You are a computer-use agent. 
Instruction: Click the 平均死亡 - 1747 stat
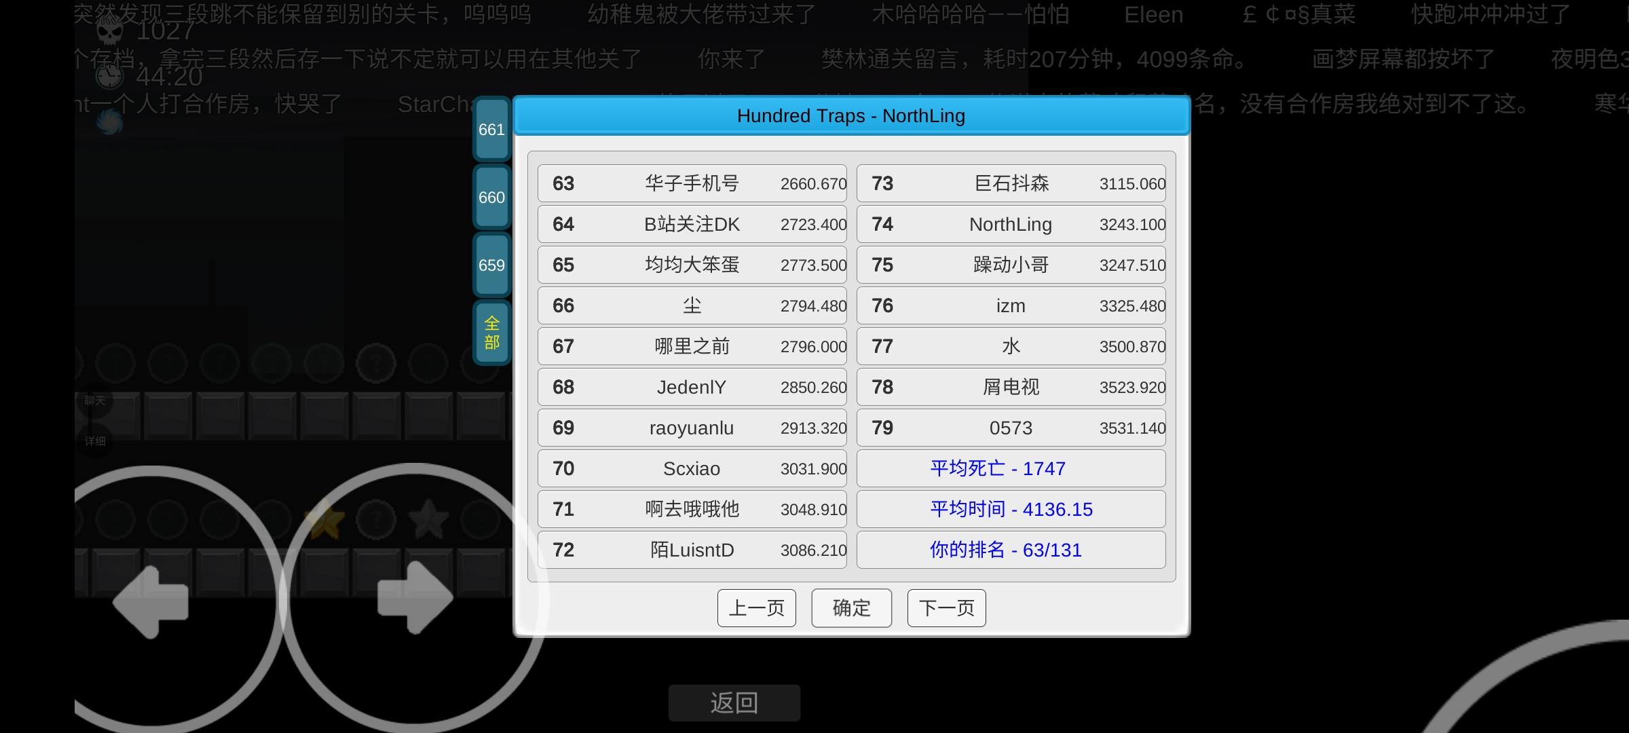point(1011,468)
